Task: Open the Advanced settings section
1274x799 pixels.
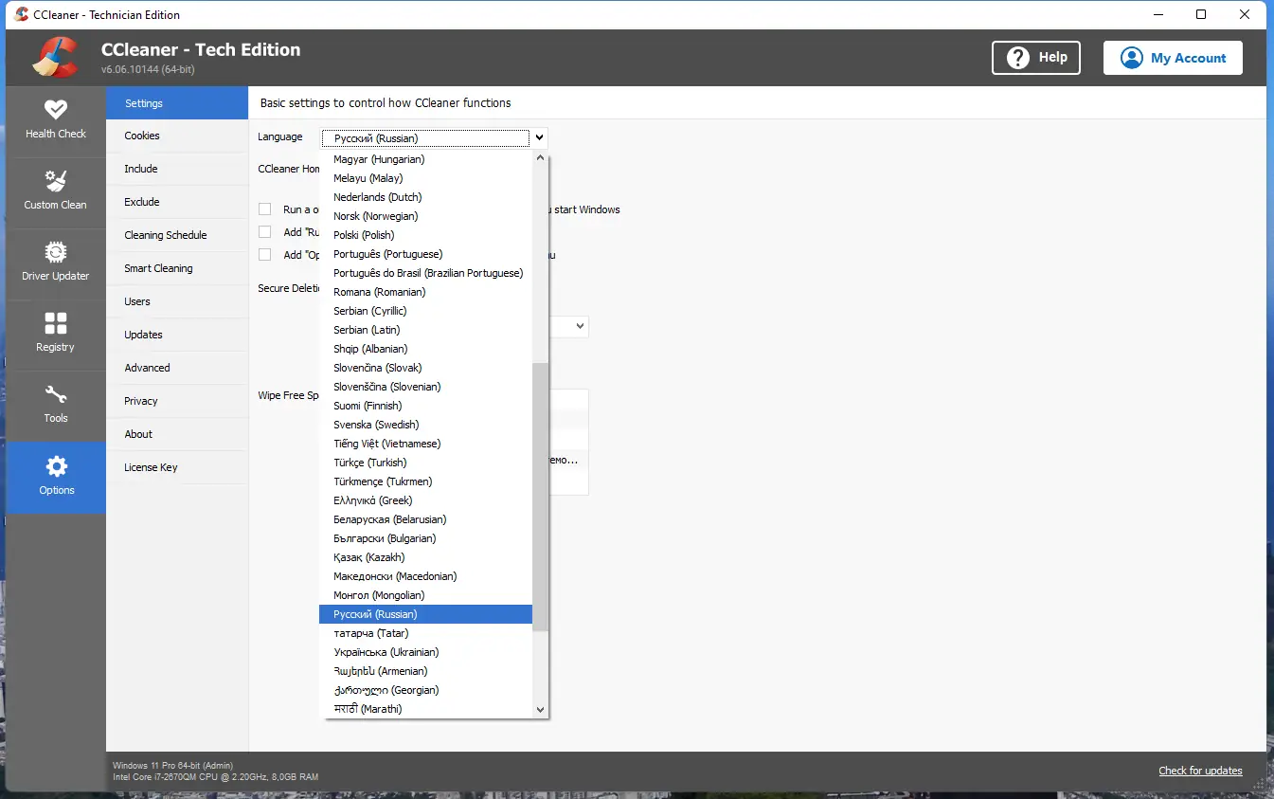Action: tap(148, 367)
